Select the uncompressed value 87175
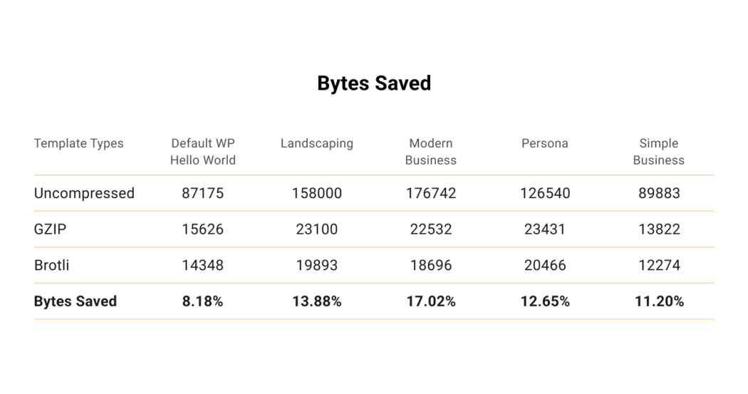 tap(203, 193)
